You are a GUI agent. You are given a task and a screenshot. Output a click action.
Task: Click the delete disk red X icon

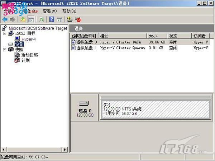point(78,19)
